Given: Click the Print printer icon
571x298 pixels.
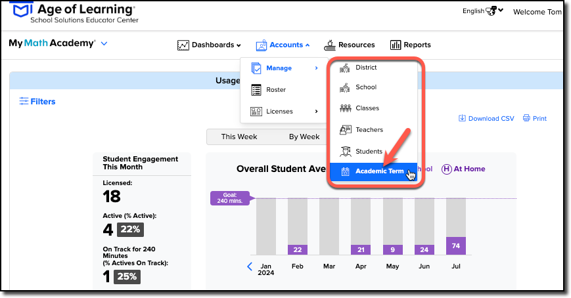Looking at the screenshot, I should (526, 118).
